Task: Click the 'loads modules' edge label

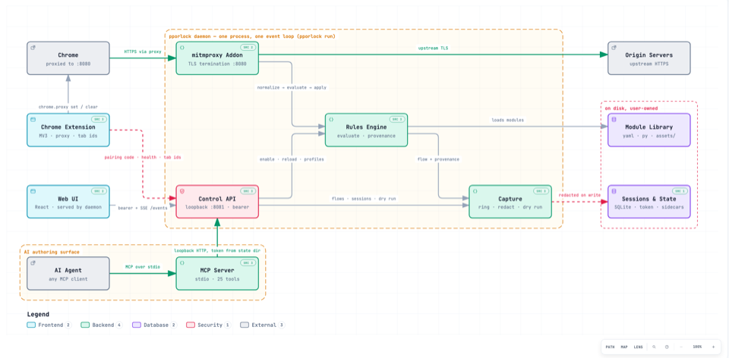Action: [x=508, y=120]
